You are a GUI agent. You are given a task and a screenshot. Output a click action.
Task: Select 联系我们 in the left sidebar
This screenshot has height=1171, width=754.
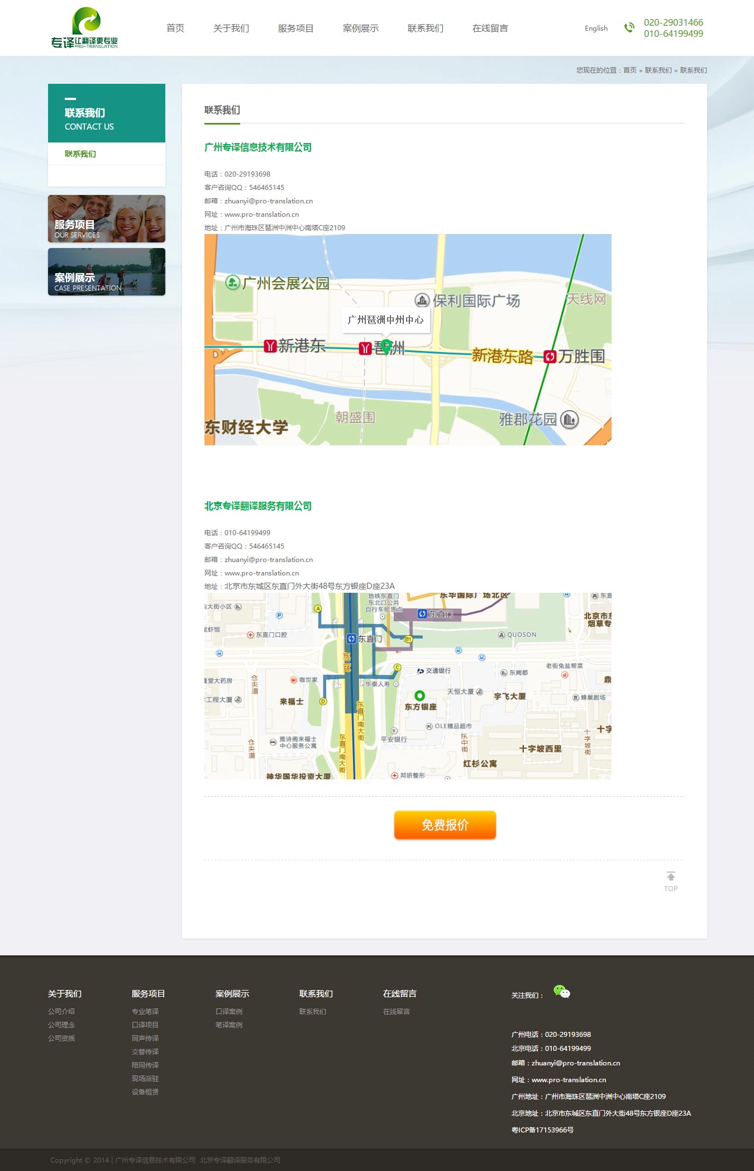tap(80, 154)
